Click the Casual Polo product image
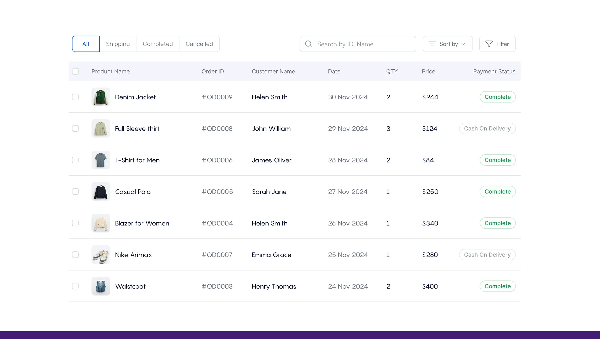The image size is (600, 339). (x=100, y=191)
